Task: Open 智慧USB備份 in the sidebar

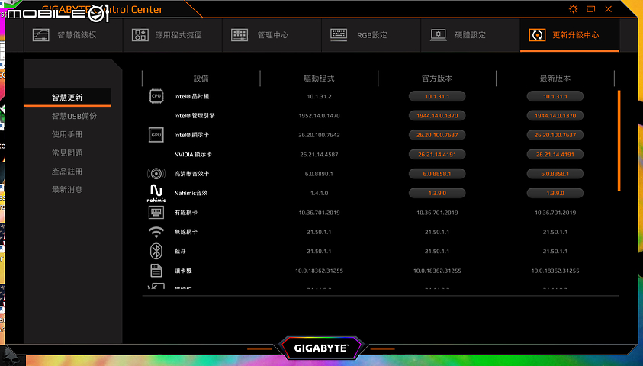Action: 74,116
